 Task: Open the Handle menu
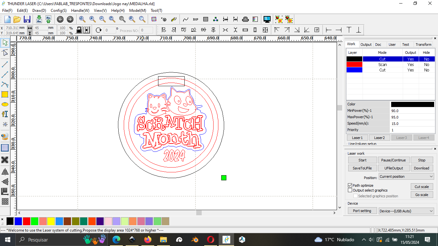(x=80, y=11)
